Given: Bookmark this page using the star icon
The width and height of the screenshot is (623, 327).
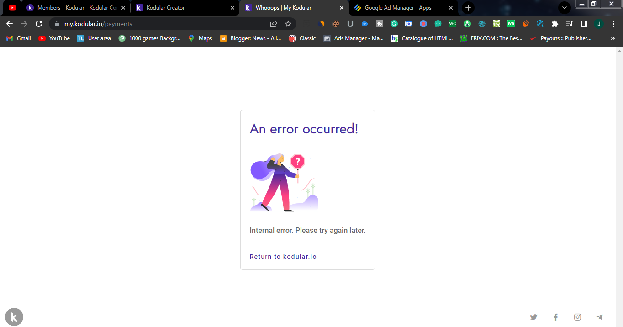Looking at the screenshot, I should [288, 23].
